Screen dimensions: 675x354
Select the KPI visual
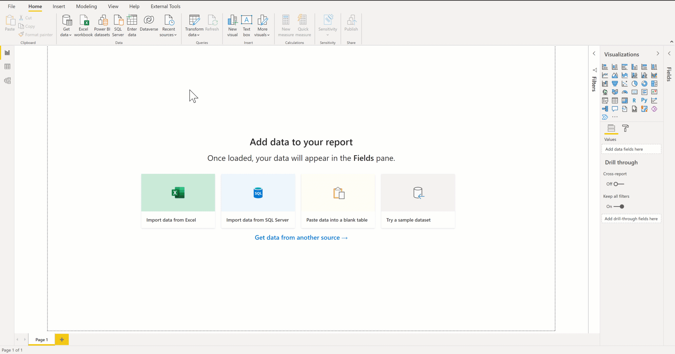point(654,92)
